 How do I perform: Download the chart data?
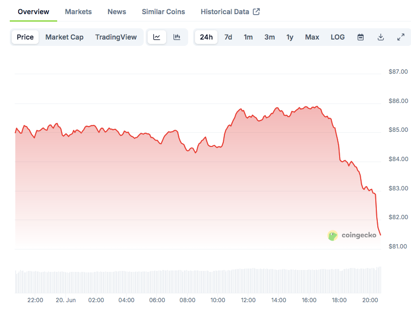(x=381, y=37)
